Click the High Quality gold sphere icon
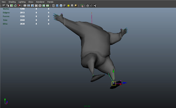Image resolution: width=176 pixels, height=108 pixels. click(x=76, y=5)
